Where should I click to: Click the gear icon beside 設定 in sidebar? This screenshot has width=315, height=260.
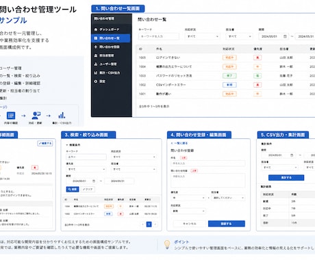tap(96, 81)
